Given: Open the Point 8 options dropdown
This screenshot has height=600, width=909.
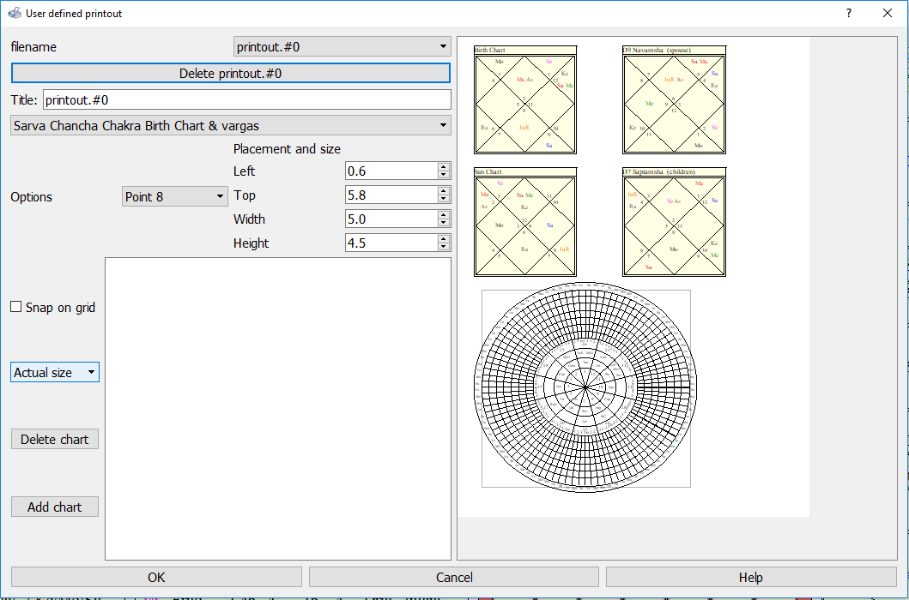Looking at the screenshot, I should [174, 196].
